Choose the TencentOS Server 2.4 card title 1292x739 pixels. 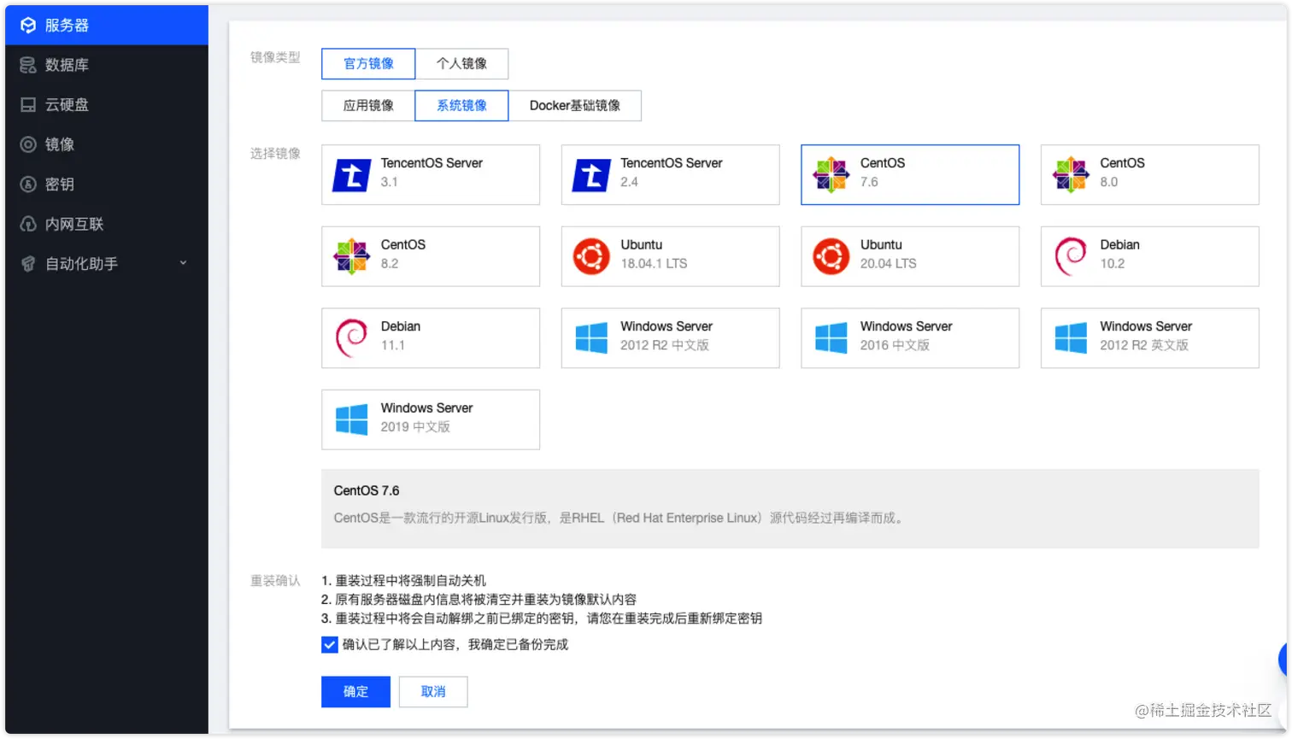coord(672,163)
